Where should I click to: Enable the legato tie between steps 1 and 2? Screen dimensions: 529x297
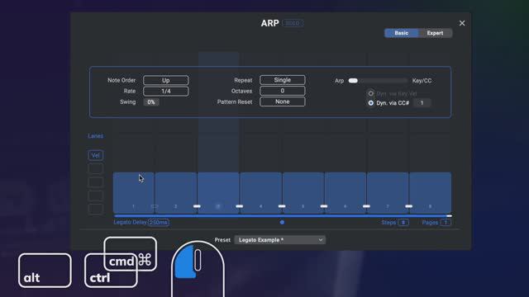[x=155, y=206]
